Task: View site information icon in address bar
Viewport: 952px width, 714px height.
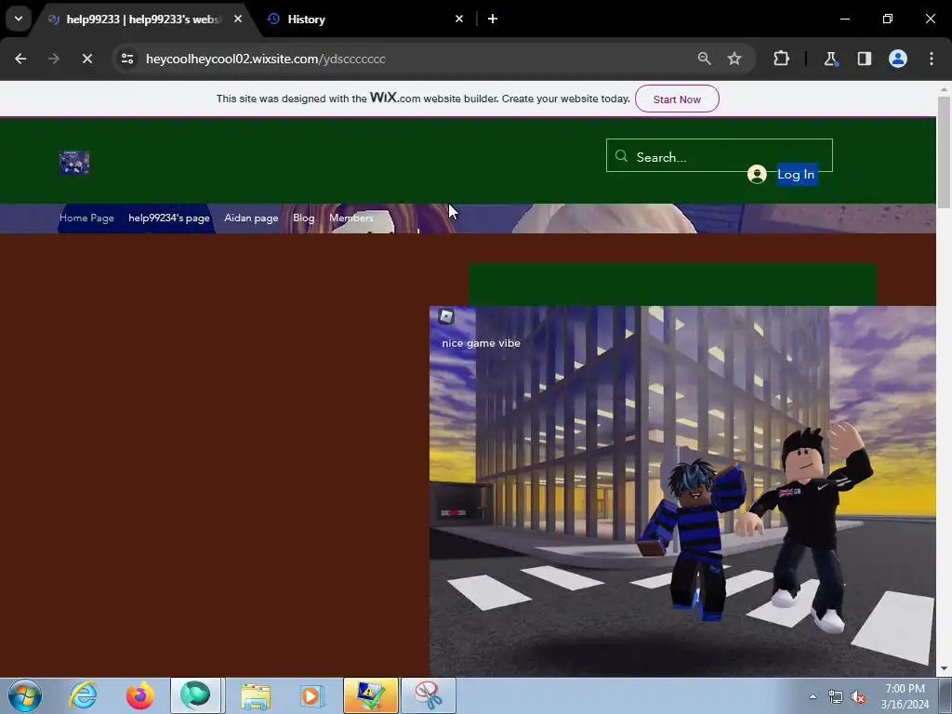Action: 127,59
